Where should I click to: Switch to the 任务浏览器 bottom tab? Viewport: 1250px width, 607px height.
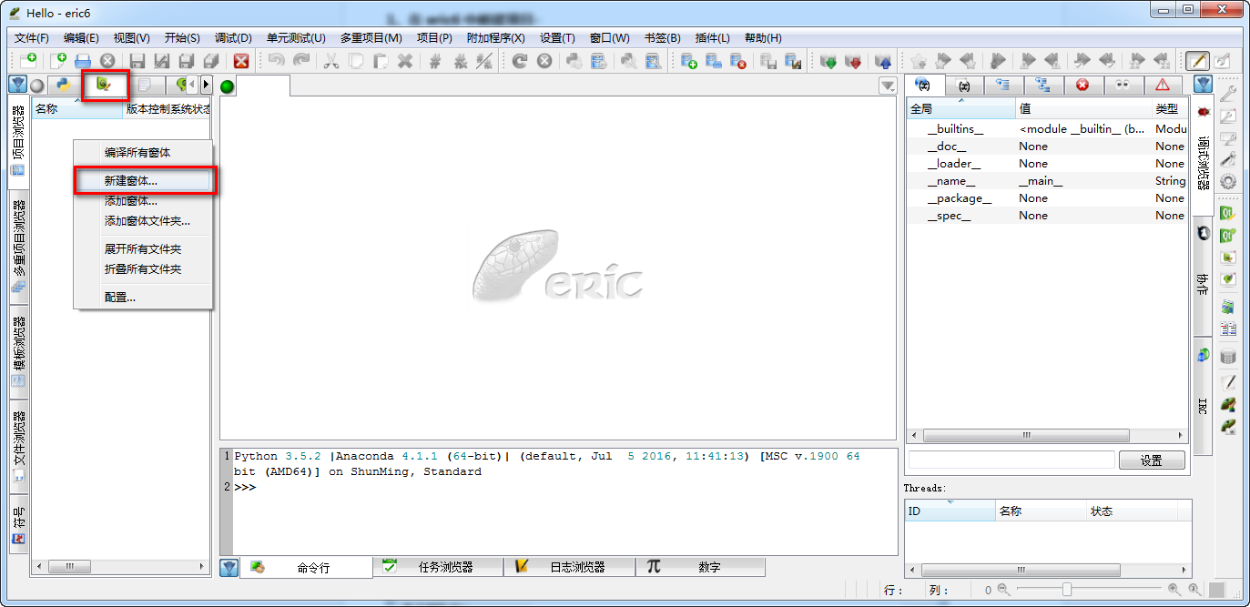(438, 567)
